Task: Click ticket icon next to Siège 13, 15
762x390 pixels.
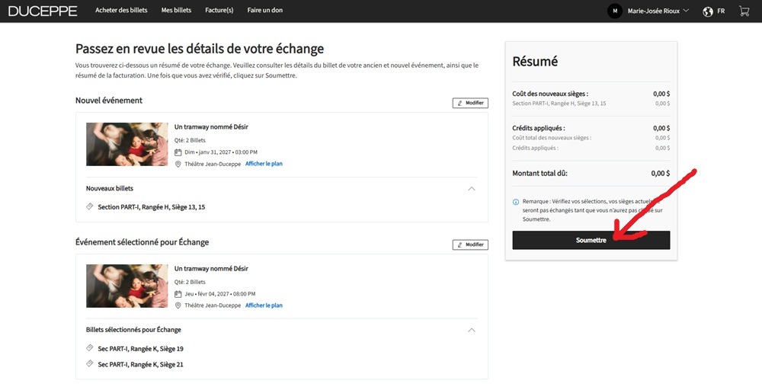Action: click(x=89, y=206)
